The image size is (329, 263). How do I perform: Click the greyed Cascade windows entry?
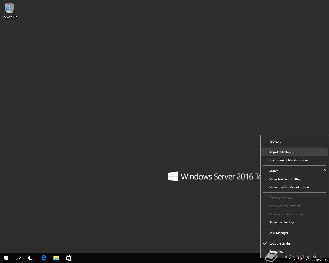295,198
